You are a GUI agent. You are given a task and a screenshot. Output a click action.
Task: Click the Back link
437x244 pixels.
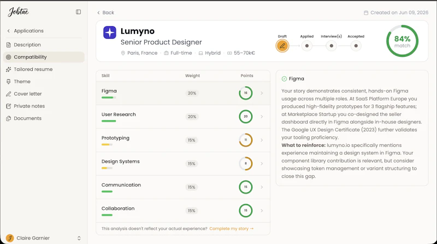[x=105, y=13]
